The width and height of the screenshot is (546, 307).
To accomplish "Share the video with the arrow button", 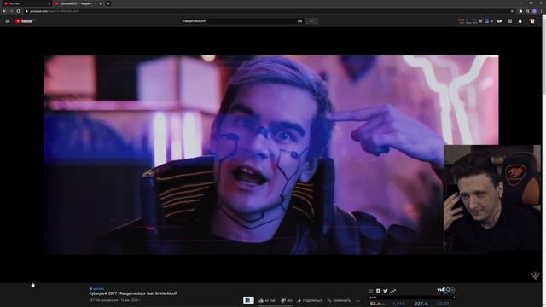I will point(310,300).
